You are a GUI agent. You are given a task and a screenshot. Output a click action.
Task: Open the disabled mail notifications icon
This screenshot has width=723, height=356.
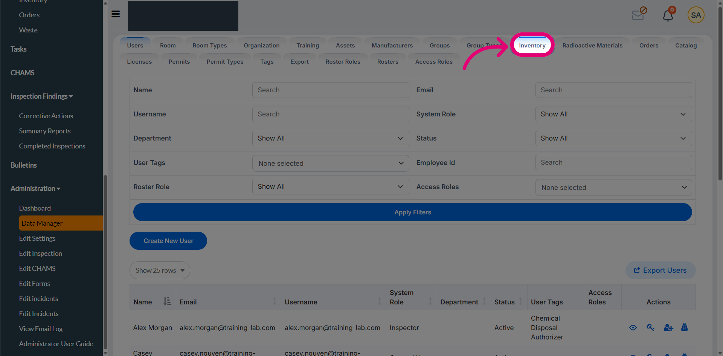tap(639, 14)
